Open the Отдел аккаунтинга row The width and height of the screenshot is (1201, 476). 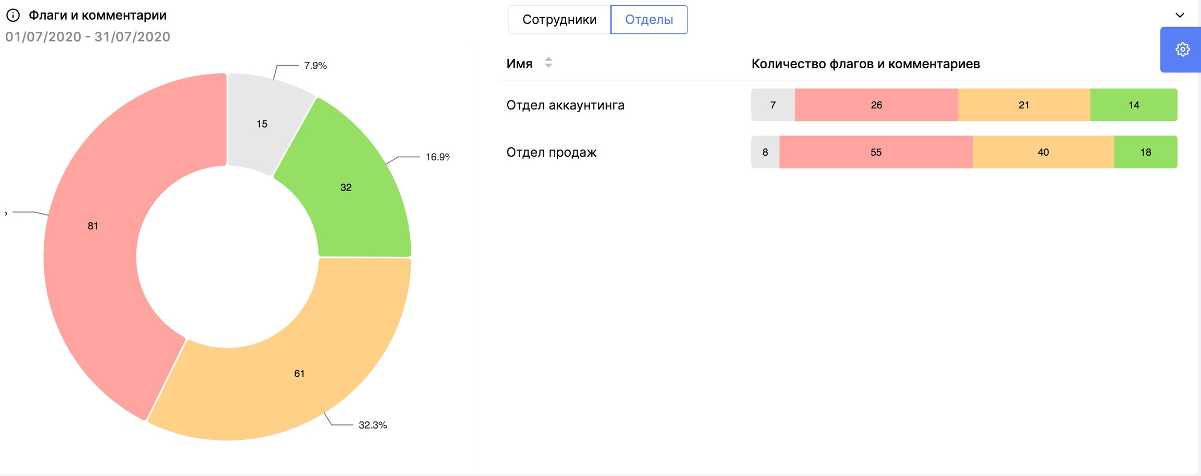pos(565,105)
